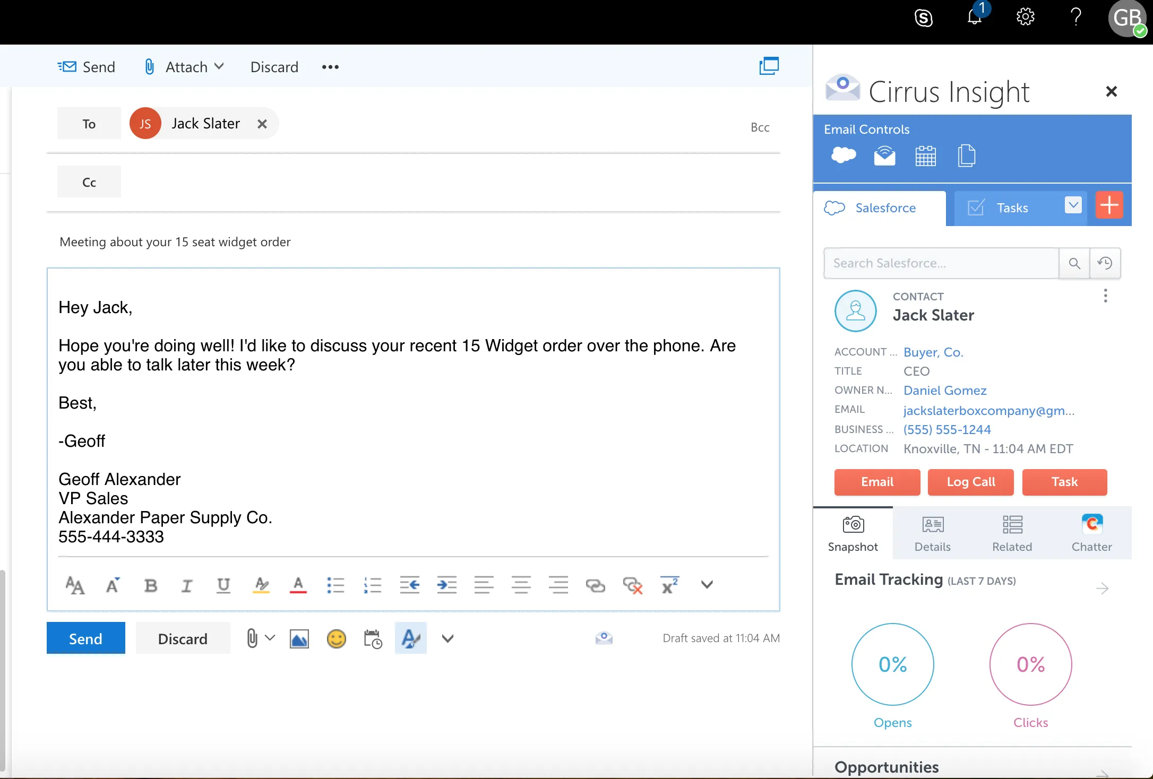Open Daniel Gomez's owner record link
The width and height of the screenshot is (1153, 779).
click(945, 390)
